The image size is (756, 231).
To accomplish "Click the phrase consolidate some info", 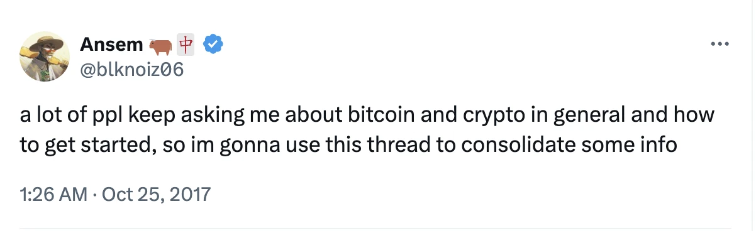I will [x=568, y=145].
